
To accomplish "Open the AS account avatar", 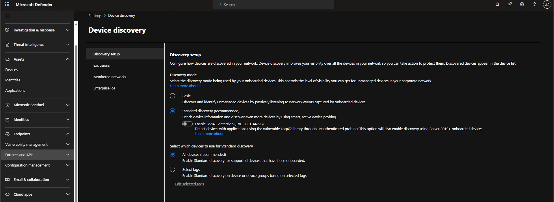I will (547, 5).
